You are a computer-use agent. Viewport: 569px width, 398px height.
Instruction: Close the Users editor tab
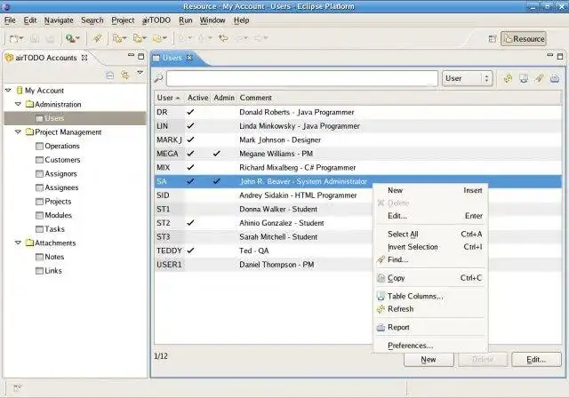pos(189,58)
